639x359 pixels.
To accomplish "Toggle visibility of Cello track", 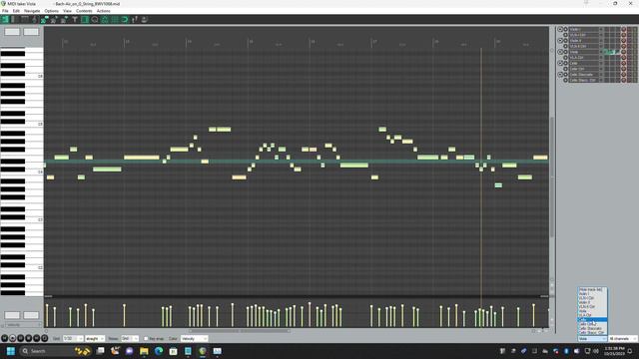I will (x=560, y=63).
